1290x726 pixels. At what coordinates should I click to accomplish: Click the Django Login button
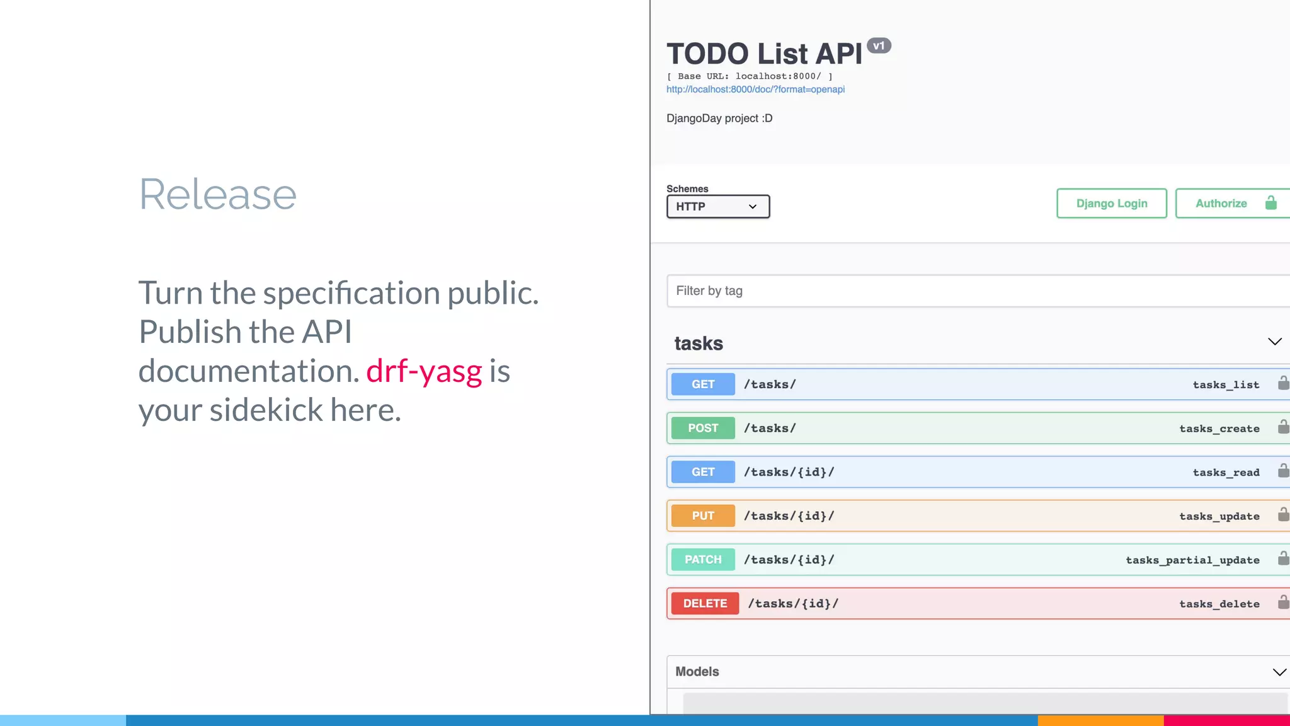[x=1112, y=204]
